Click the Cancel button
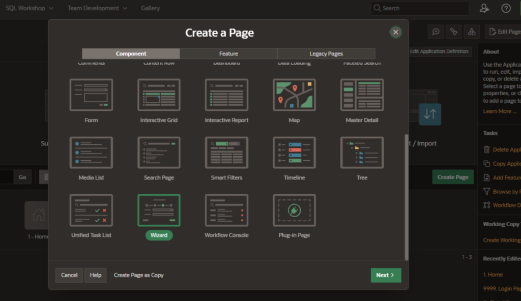The height and width of the screenshot is (301, 521). 69,275
